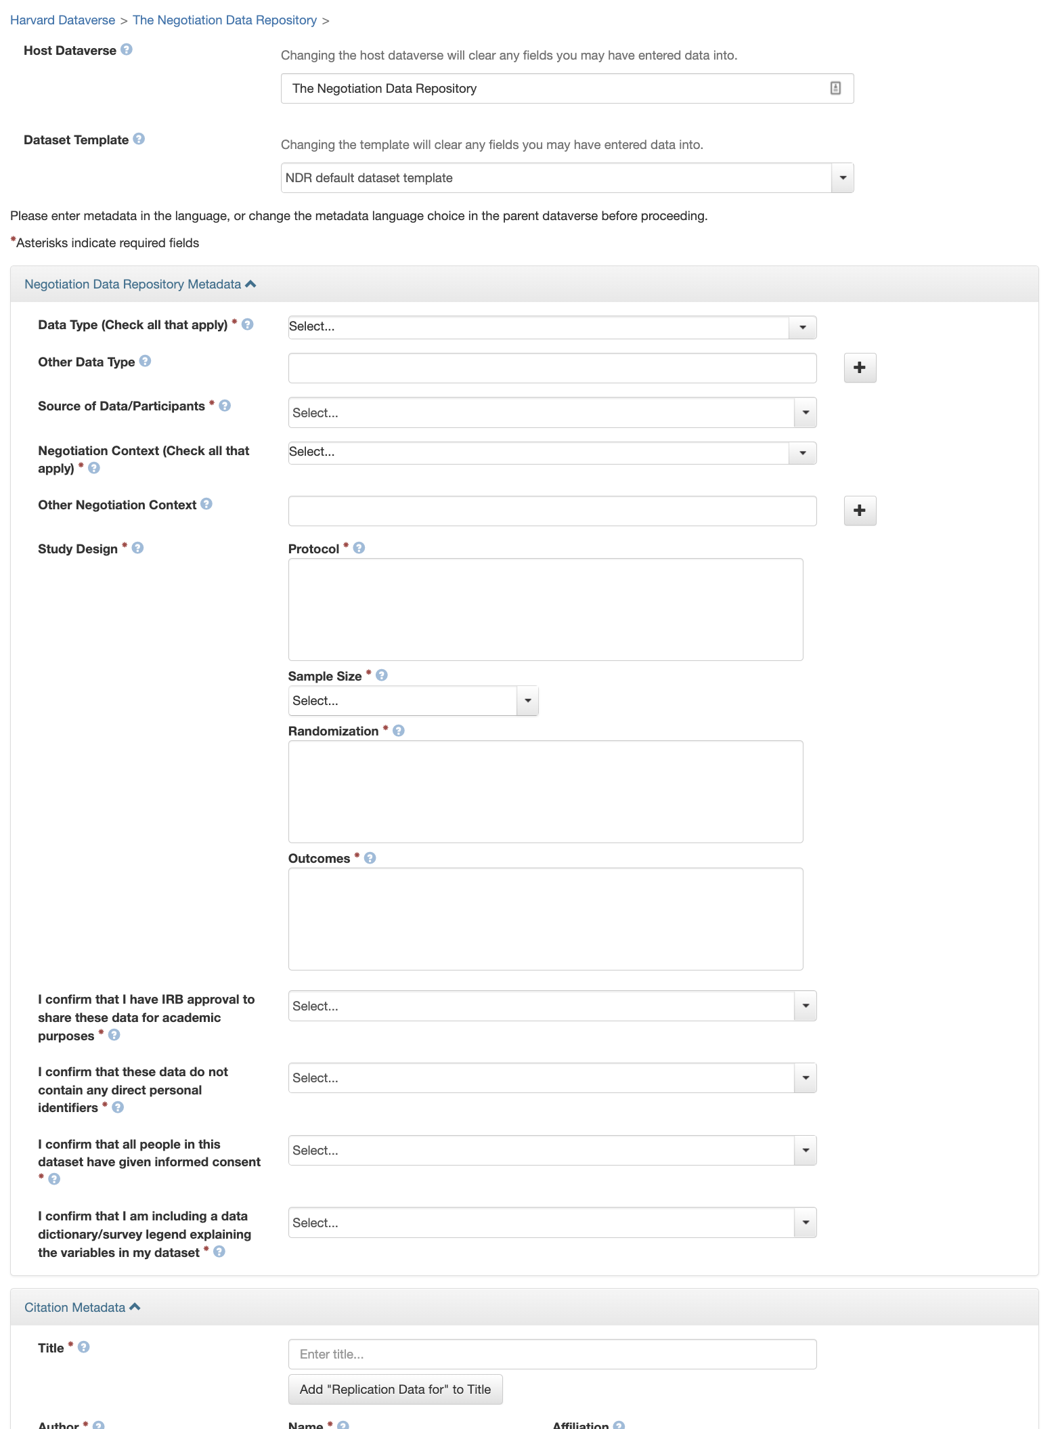Click the Protocol field help icon
The image size is (1056, 1429).
pos(358,549)
